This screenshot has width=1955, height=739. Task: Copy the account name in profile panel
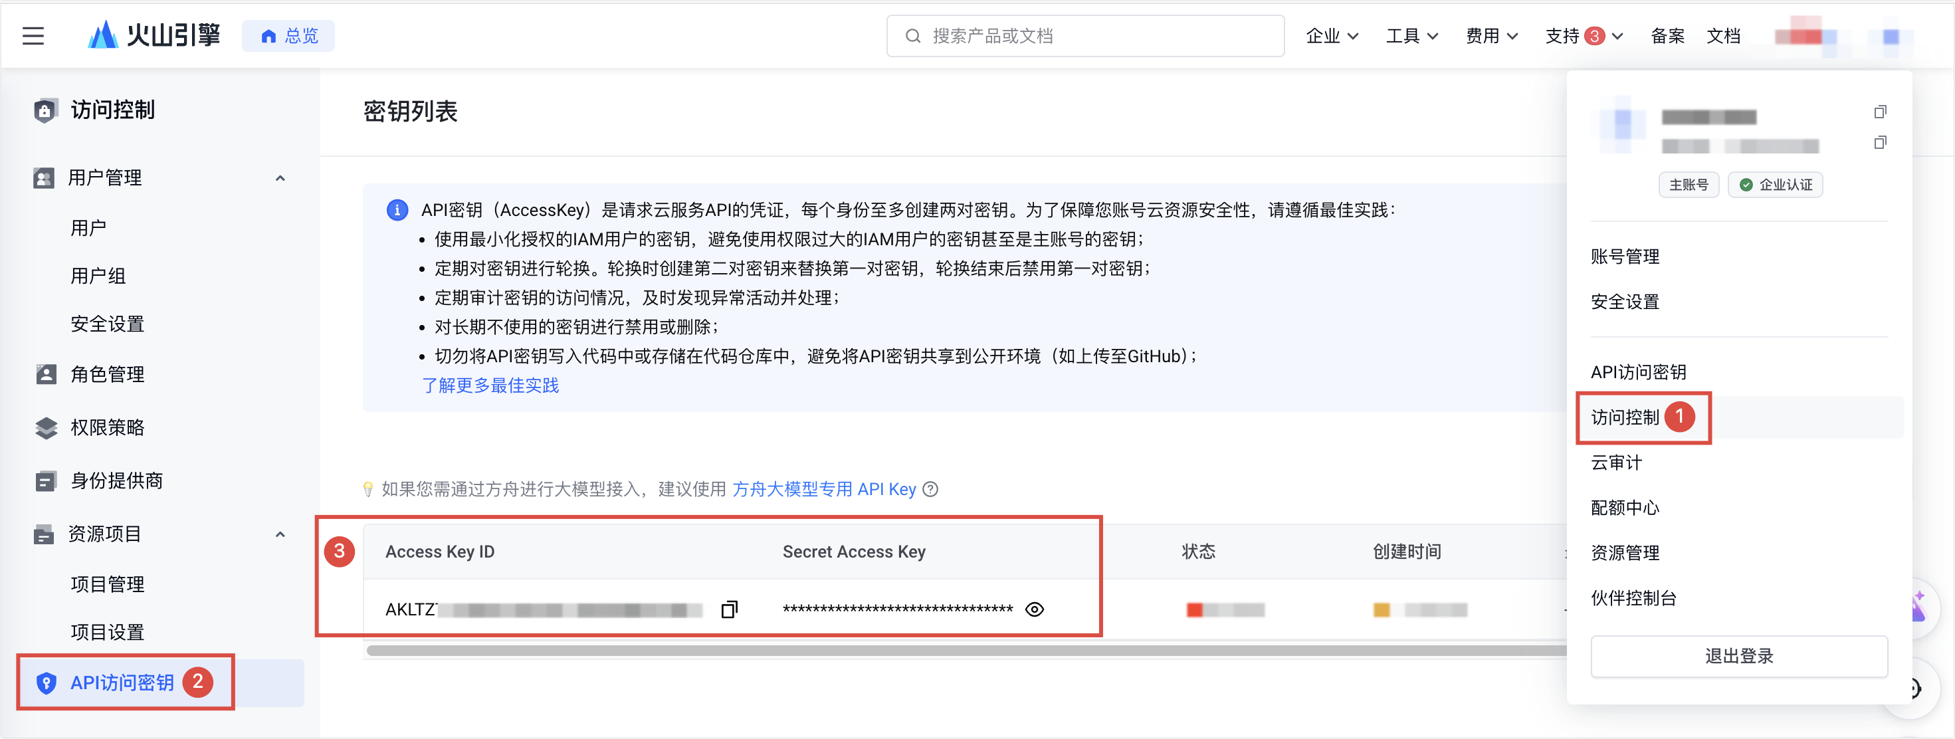click(1880, 112)
